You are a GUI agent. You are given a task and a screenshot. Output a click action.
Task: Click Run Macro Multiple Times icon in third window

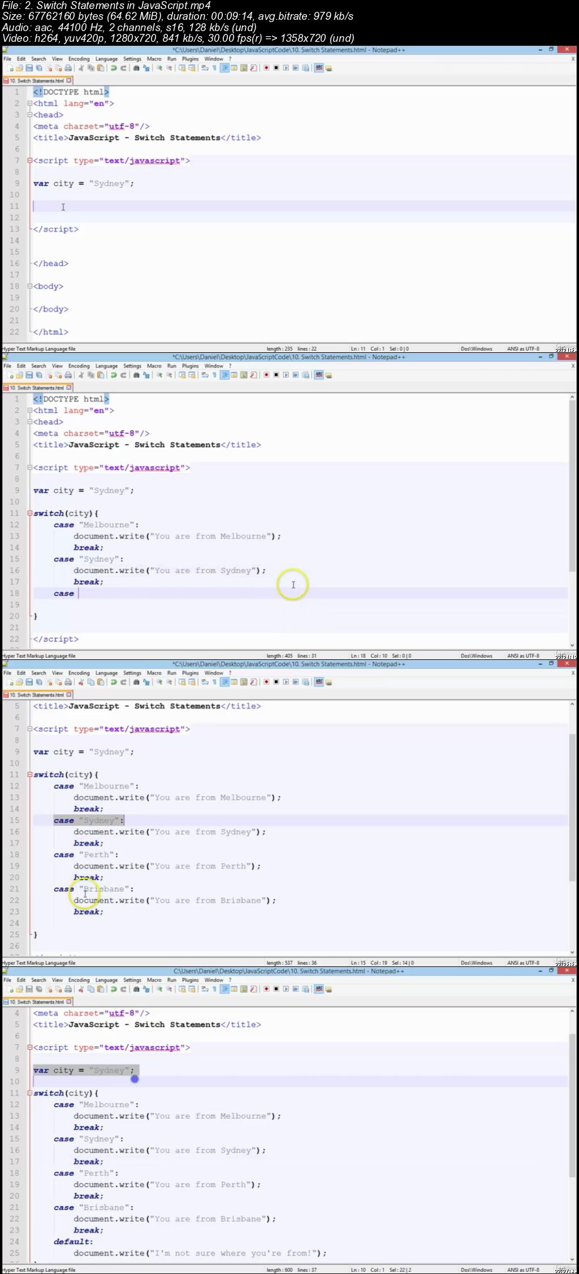tap(295, 682)
